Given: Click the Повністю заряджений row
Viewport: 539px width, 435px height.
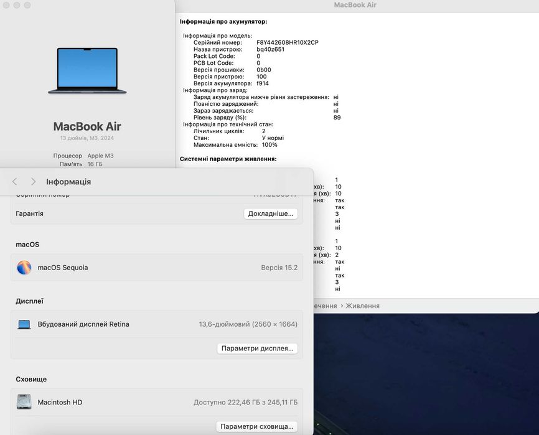Looking at the screenshot, I should click(266, 104).
